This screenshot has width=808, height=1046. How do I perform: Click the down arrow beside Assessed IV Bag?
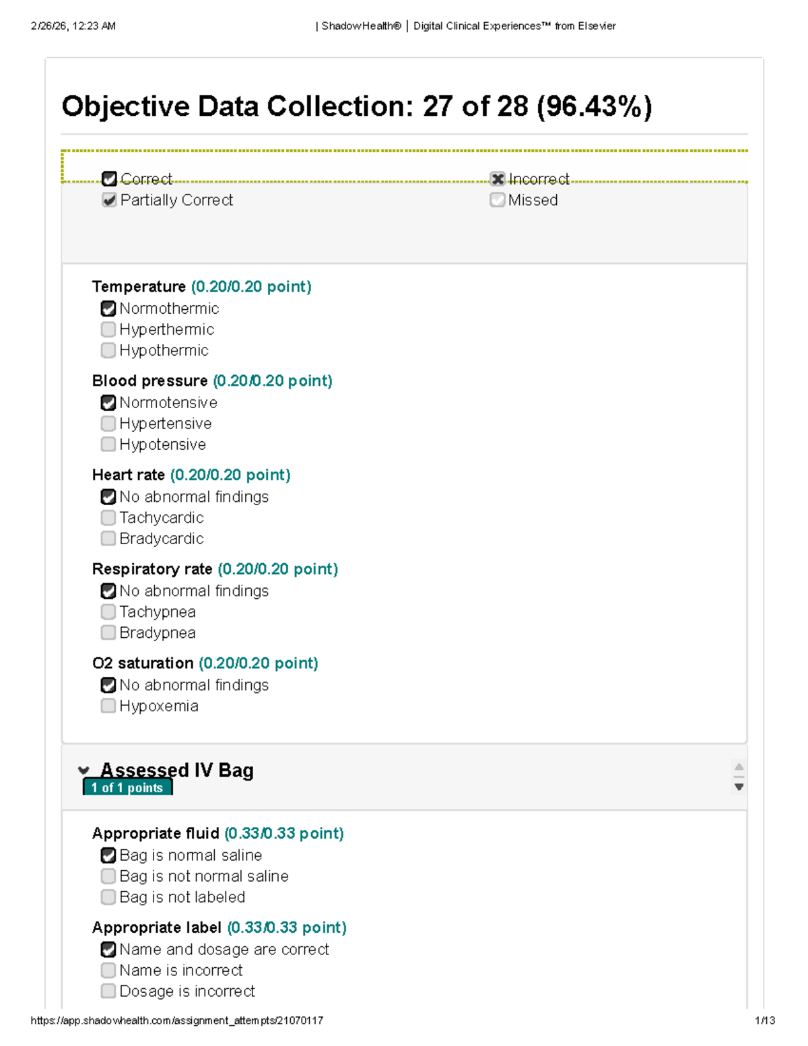[739, 787]
